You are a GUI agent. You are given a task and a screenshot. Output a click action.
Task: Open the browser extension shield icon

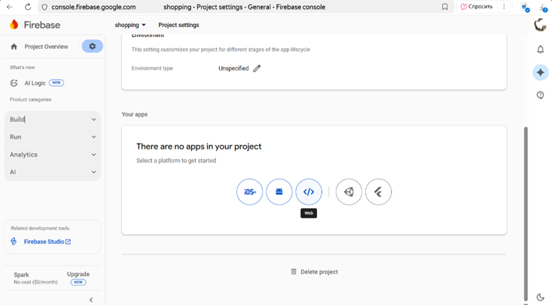525,8
